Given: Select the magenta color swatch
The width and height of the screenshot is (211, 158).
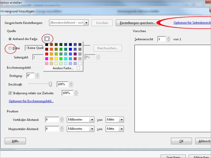Looking at the screenshot, I should [x=47, y=58].
